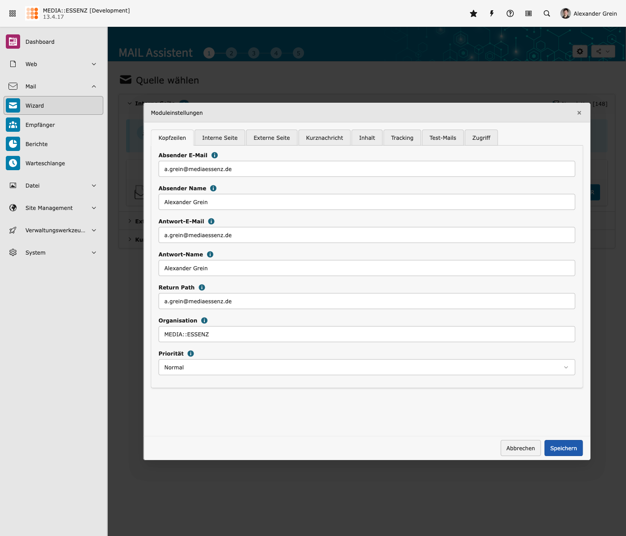Click the Empfänger module icon in sidebar
This screenshot has height=536, width=626.
coord(13,125)
